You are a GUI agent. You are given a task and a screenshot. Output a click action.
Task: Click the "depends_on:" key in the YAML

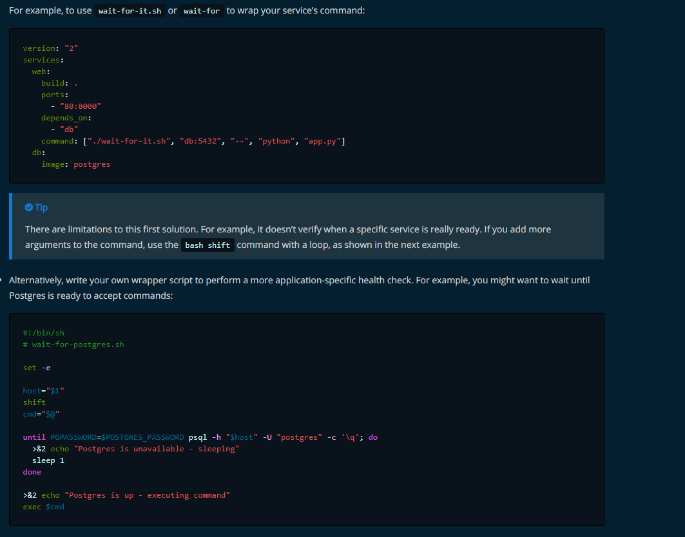[66, 118]
